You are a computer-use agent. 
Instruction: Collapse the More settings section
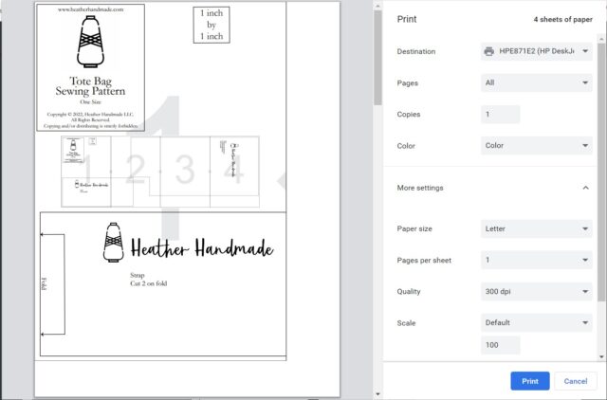point(586,188)
